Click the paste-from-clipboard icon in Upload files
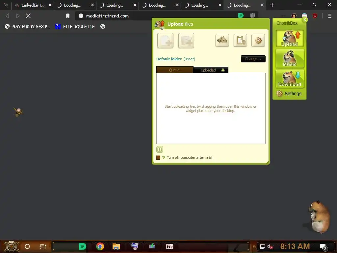337x253 pixels. 240,40
